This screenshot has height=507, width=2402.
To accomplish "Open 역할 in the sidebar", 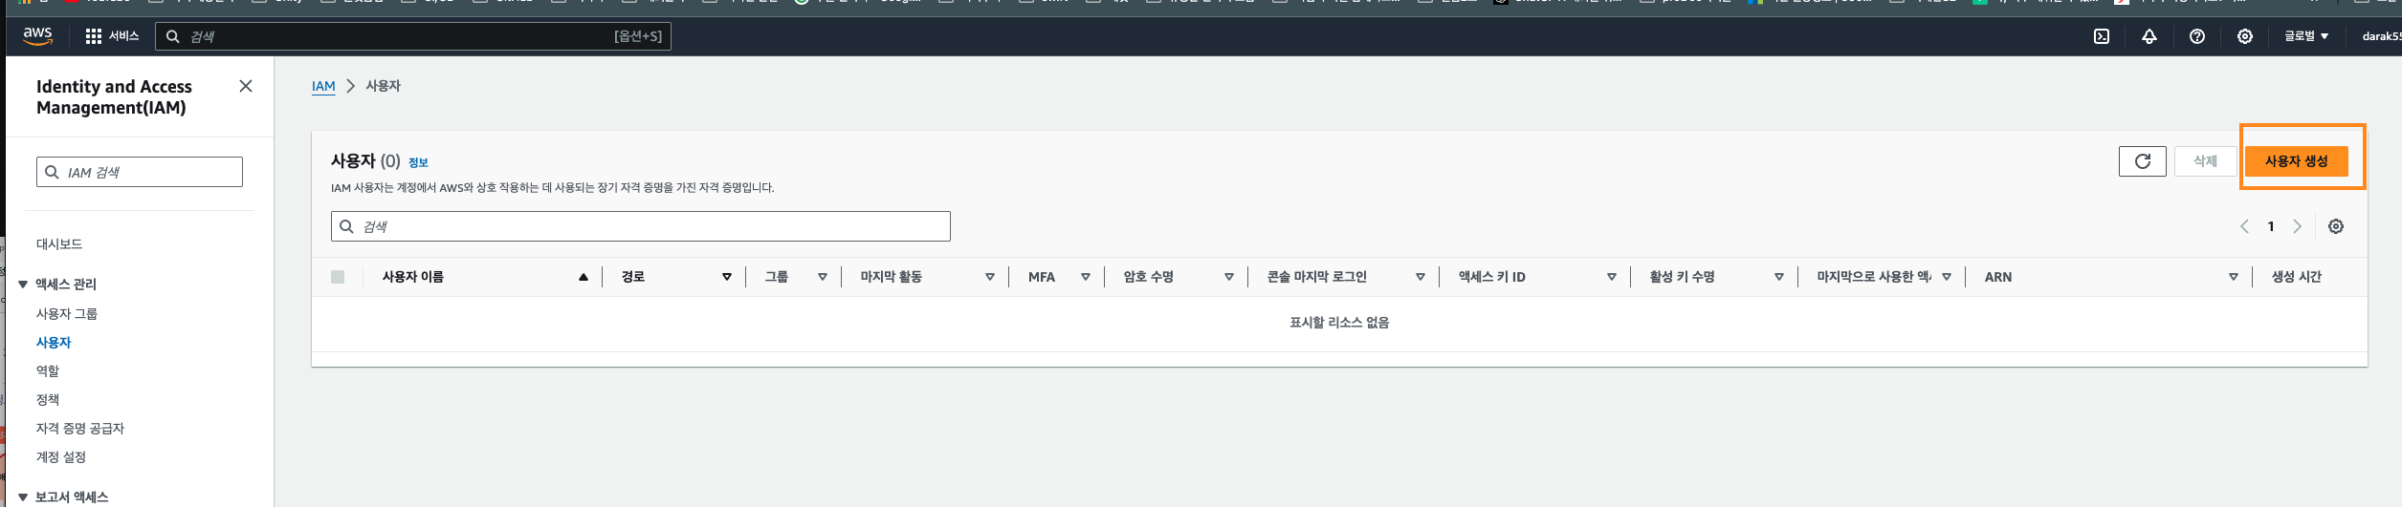I will click(x=48, y=371).
